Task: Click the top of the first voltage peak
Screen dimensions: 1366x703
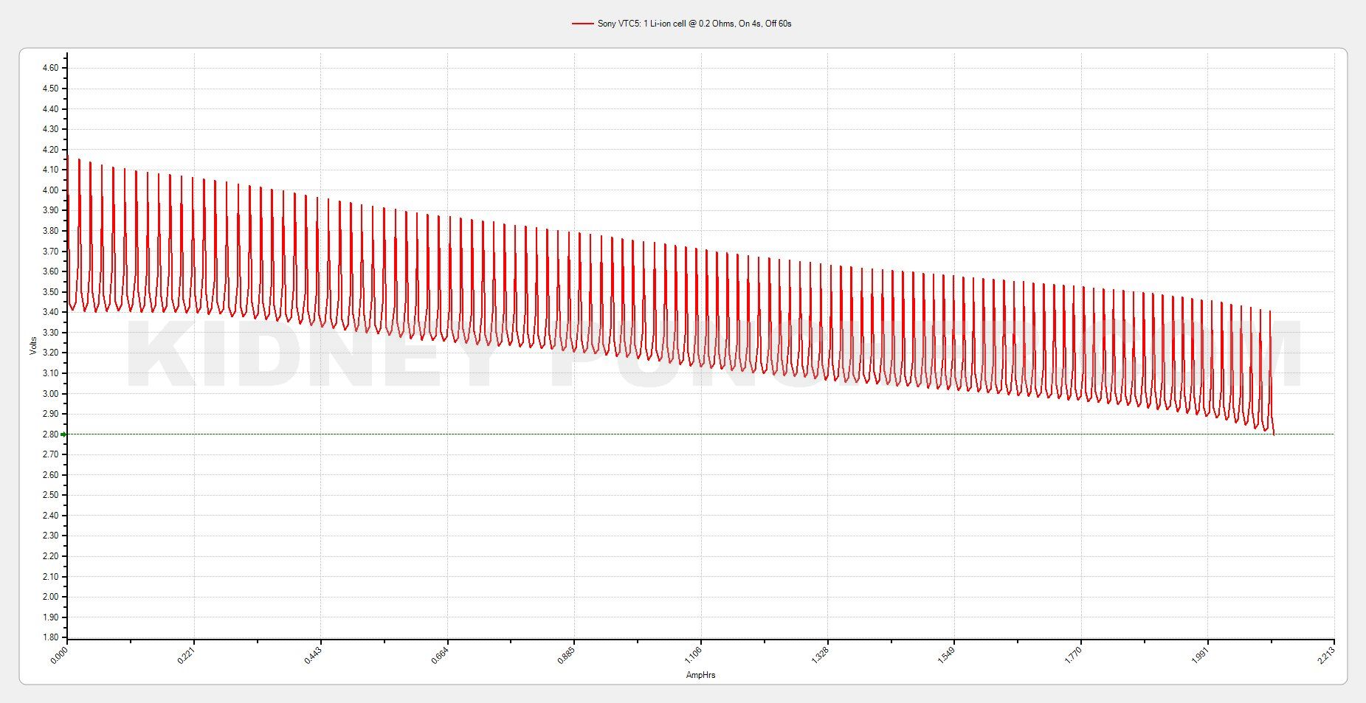Action: [79, 159]
